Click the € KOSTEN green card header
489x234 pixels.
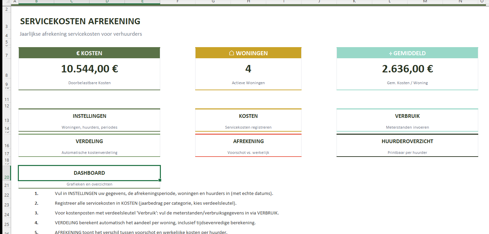point(89,53)
